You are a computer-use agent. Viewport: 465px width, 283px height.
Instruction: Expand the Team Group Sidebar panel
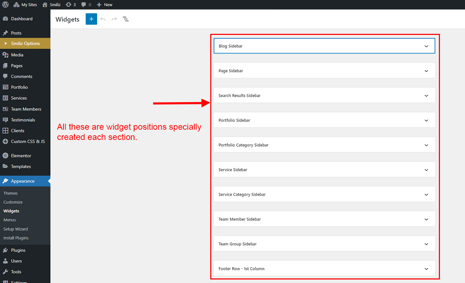(324, 244)
